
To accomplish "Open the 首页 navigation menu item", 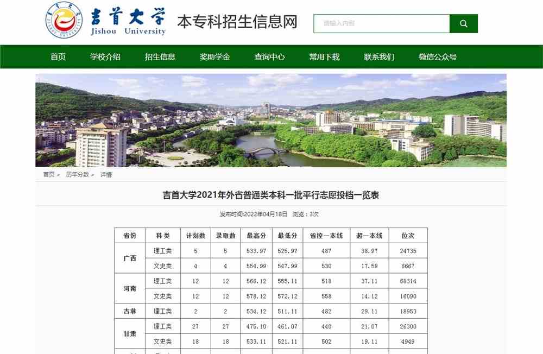I will (x=58, y=57).
